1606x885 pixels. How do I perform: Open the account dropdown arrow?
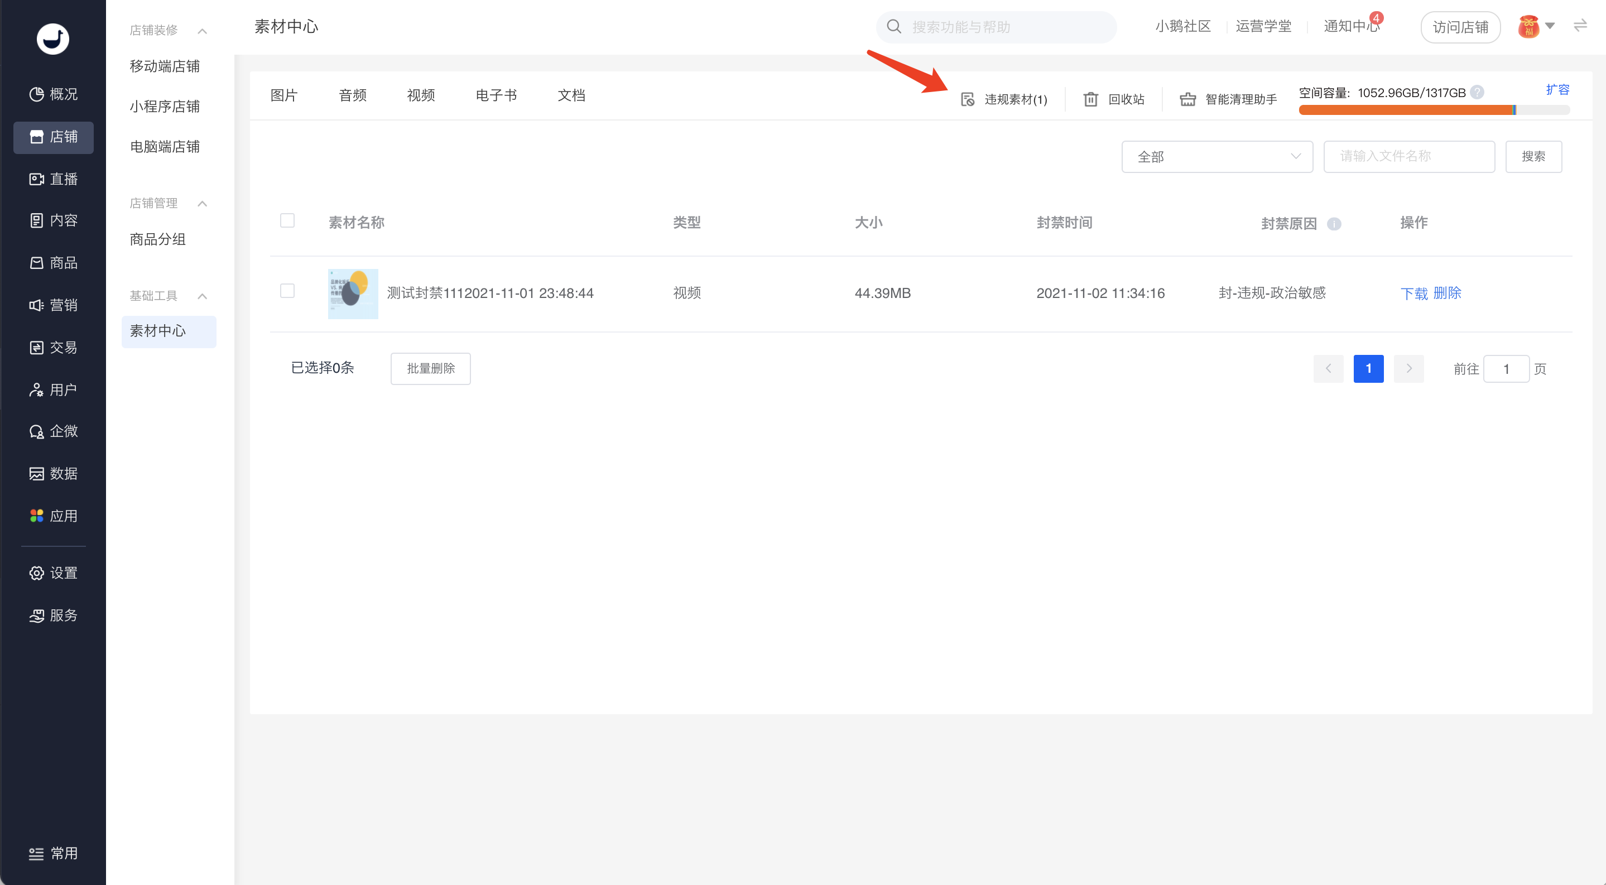point(1550,26)
